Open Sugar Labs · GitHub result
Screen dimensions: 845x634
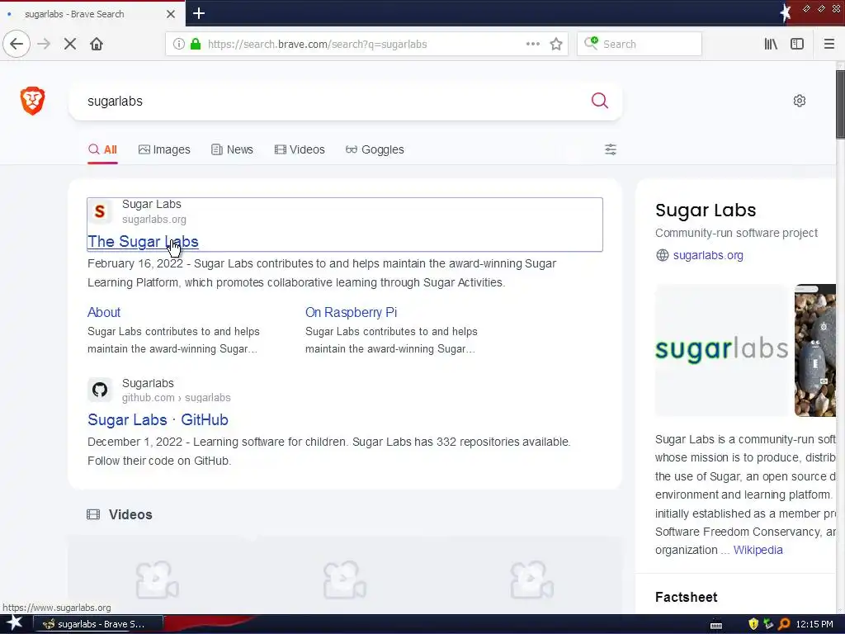pos(158,419)
